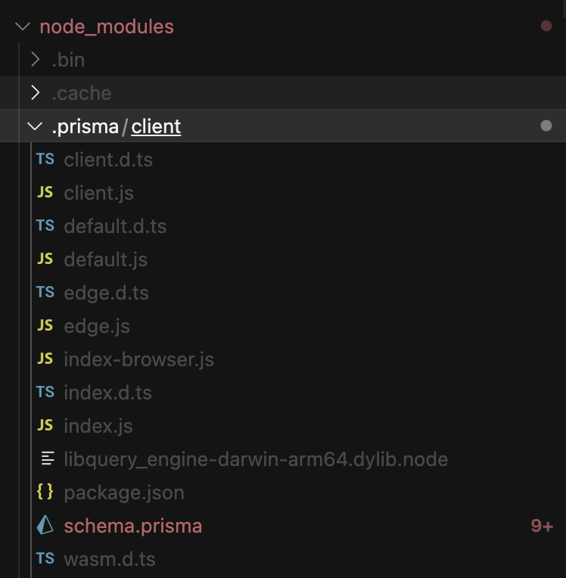Click the modified dot on .prisma/client row

[546, 126]
